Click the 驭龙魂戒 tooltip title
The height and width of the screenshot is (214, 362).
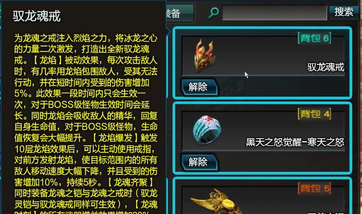pos(36,16)
